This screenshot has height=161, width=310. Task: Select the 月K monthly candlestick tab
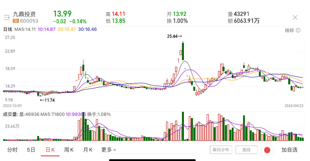88,150
